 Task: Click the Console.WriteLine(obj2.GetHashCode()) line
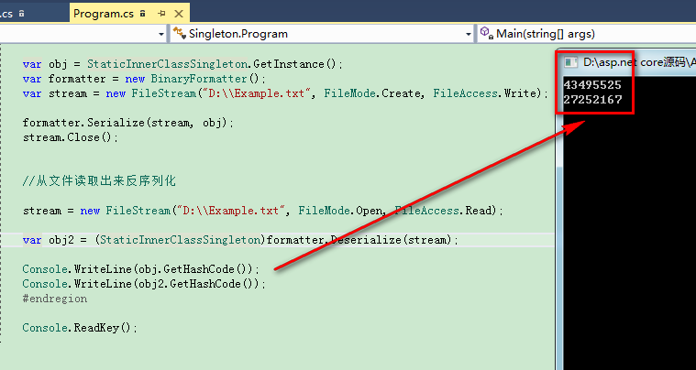[144, 284]
